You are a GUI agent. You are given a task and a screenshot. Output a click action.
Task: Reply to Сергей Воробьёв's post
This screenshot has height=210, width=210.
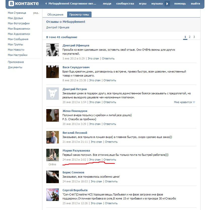click(111, 203)
